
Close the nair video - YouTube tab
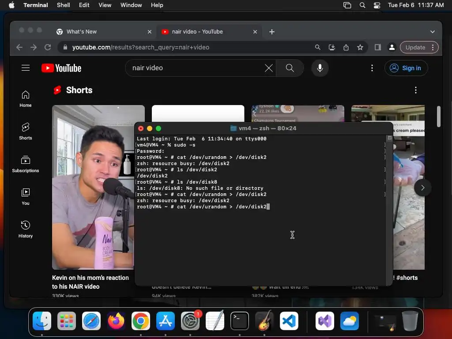tap(255, 32)
